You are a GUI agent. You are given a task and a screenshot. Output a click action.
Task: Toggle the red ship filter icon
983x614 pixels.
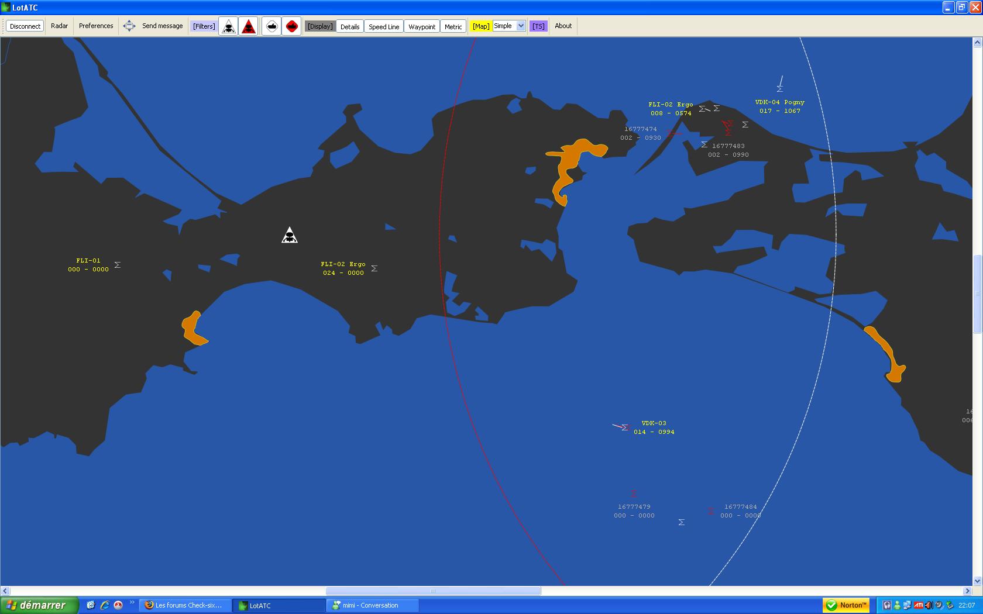(291, 26)
